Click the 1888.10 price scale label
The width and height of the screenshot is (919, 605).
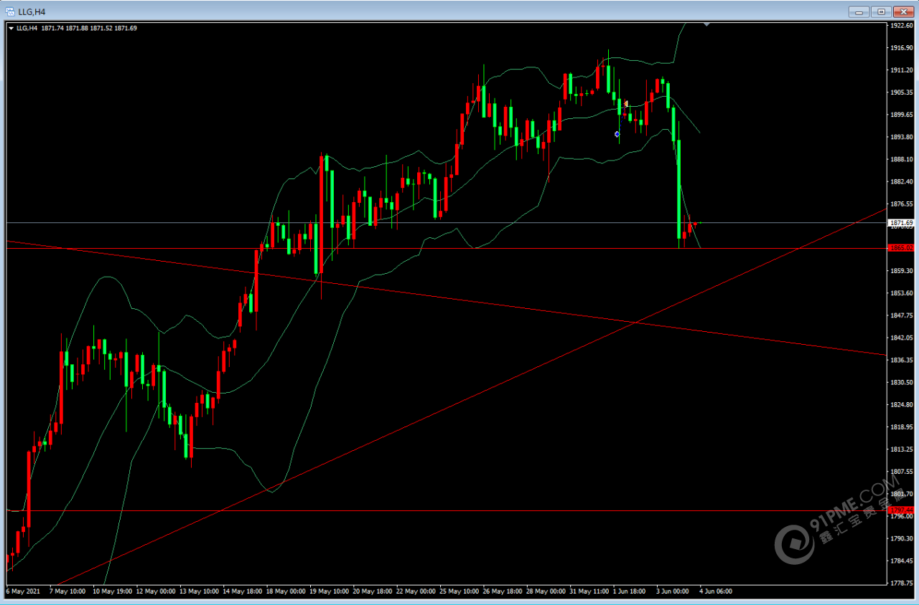tap(901, 159)
